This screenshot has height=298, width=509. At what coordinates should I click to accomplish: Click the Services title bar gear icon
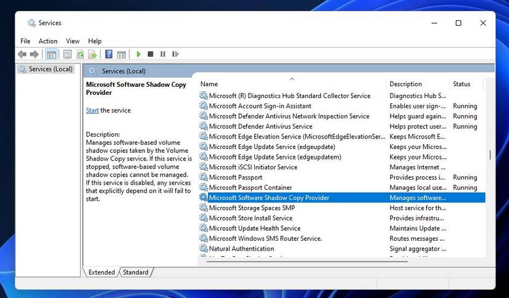point(31,23)
